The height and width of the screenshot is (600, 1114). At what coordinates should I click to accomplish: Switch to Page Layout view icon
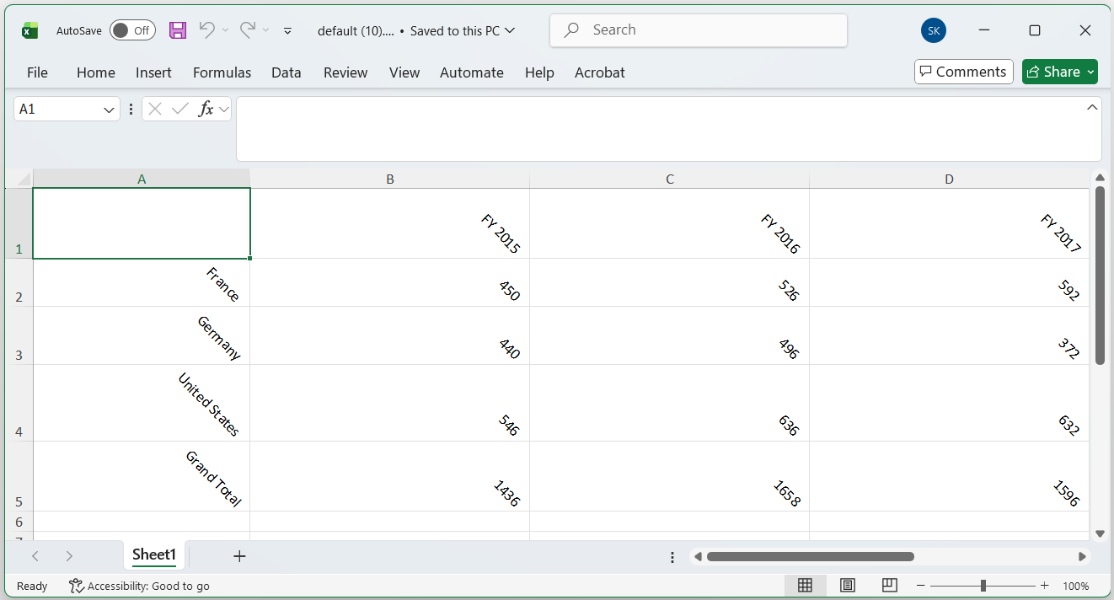coord(848,586)
